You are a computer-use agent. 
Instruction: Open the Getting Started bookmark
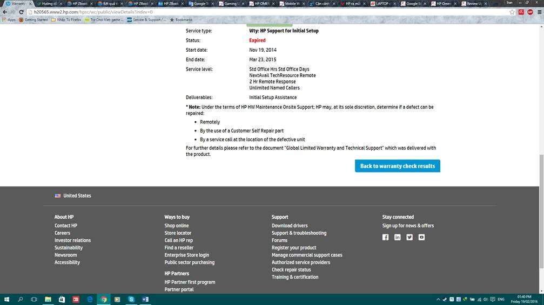tap(33, 20)
